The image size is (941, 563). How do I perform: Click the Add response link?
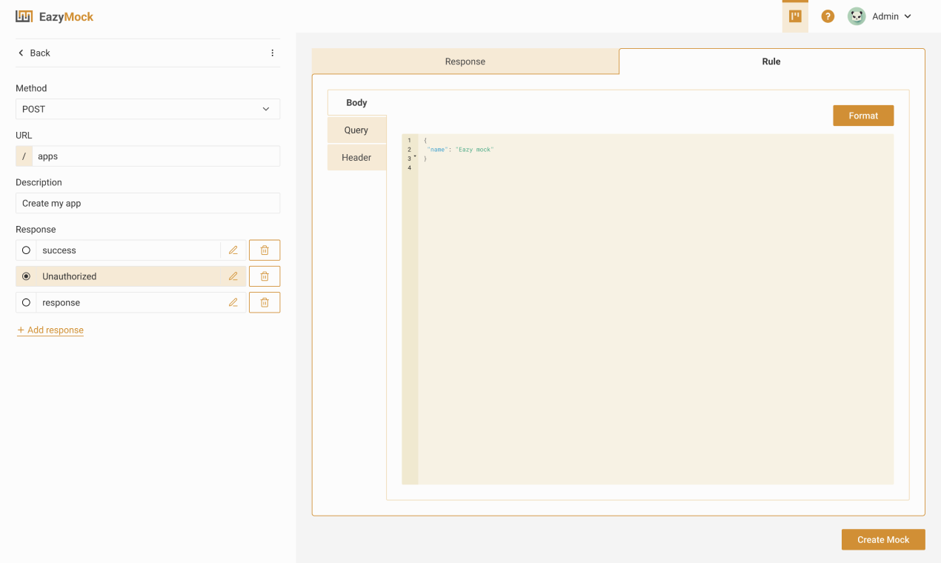click(x=50, y=330)
